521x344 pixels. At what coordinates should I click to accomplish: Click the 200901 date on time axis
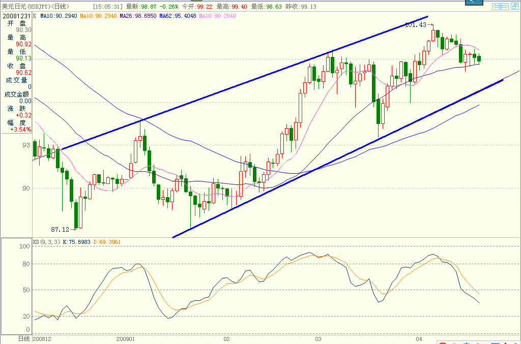(x=126, y=339)
